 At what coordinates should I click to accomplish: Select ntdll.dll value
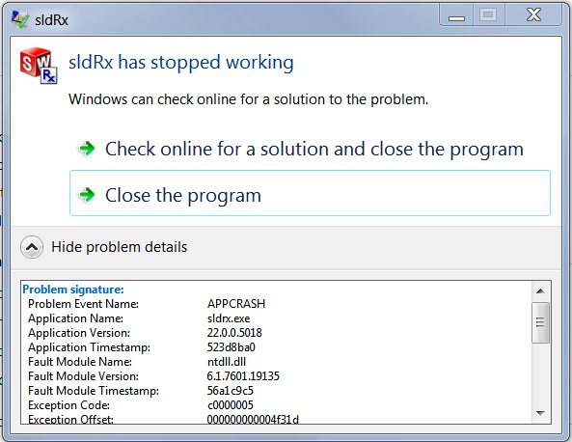(x=226, y=362)
